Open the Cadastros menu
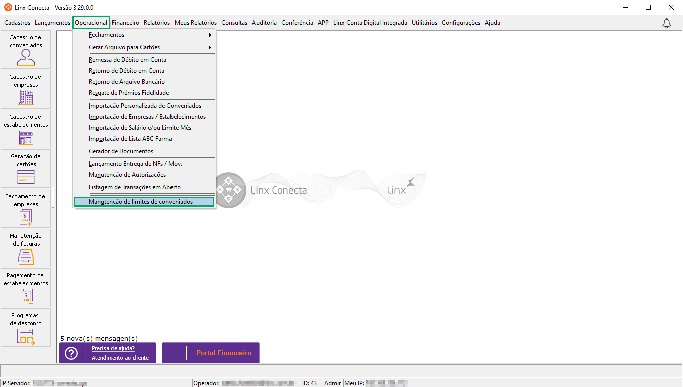The width and height of the screenshot is (683, 387). 17,23
